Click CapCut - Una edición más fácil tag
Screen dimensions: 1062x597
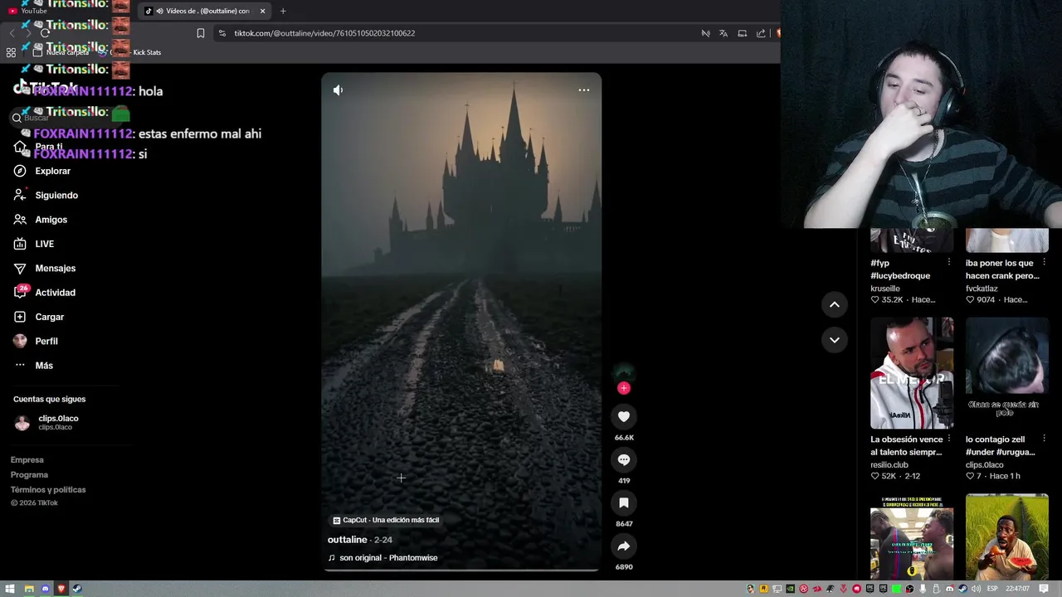coord(386,520)
